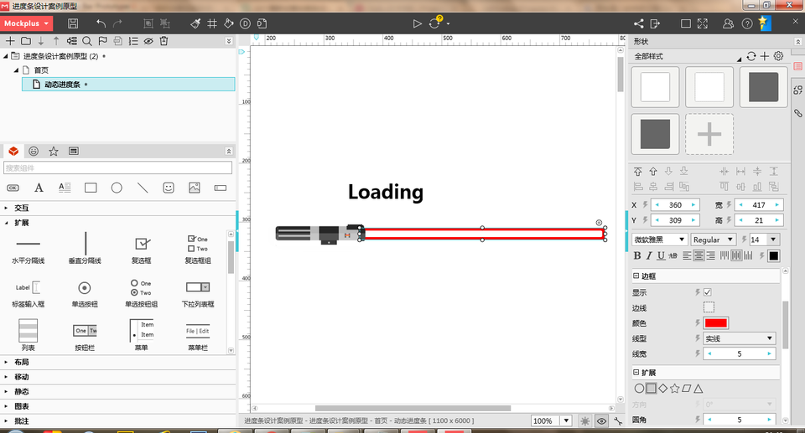
Task: Click the export icon next to share
Action: point(655,23)
